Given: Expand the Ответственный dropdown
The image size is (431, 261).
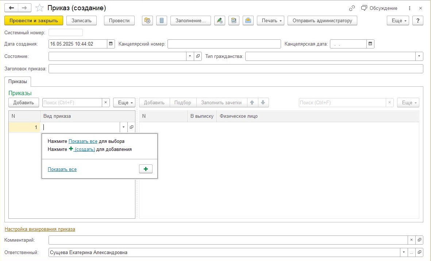Looking at the screenshot, I should pos(404,252).
